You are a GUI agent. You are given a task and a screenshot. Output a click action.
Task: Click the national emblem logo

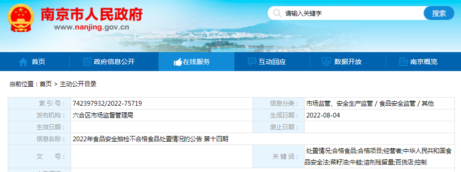pos(20,18)
